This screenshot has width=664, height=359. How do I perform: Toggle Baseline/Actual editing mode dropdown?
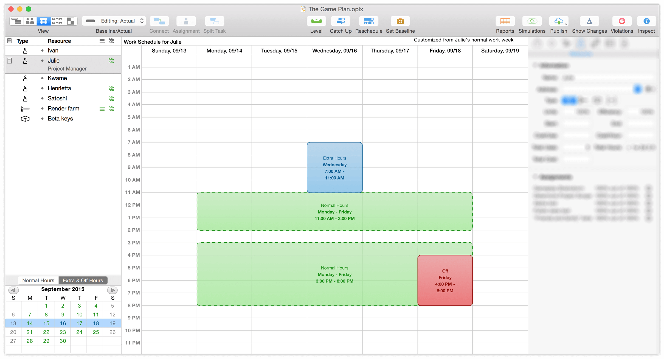114,22
